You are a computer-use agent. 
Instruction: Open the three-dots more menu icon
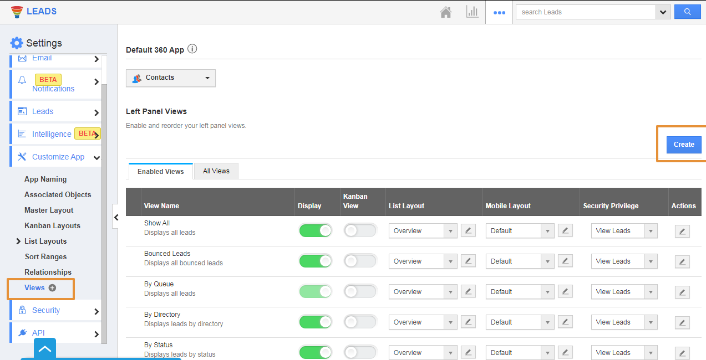point(499,12)
